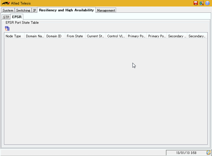The height and width of the screenshot is (156, 212).
Task: Click the From State column header
Action: [x=75, y=36]
